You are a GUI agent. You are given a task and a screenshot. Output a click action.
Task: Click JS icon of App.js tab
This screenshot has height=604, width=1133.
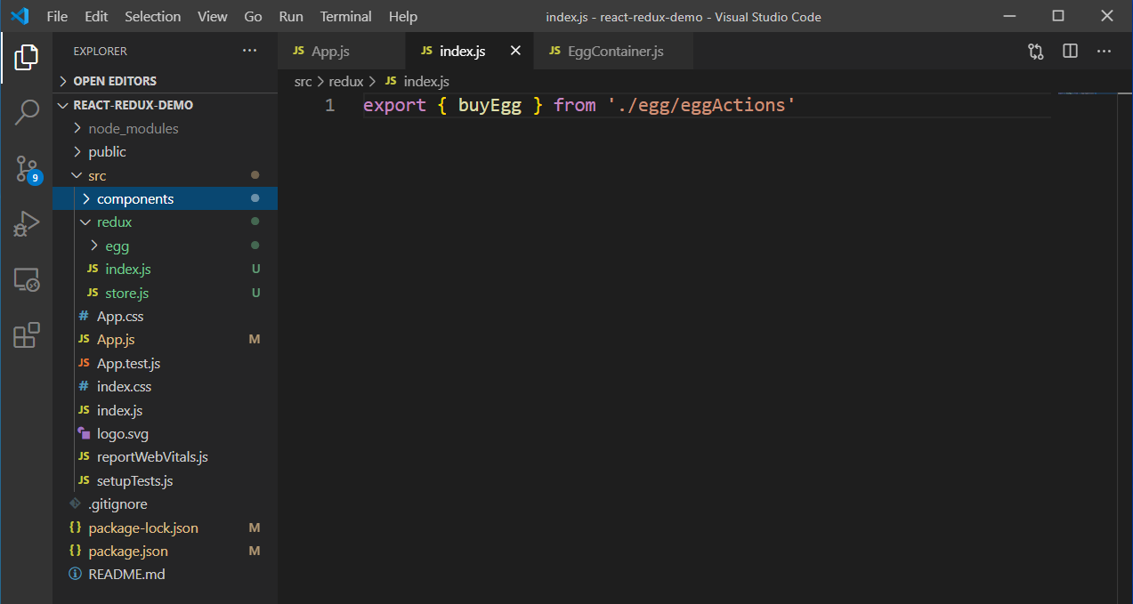[x=299, y=52]
